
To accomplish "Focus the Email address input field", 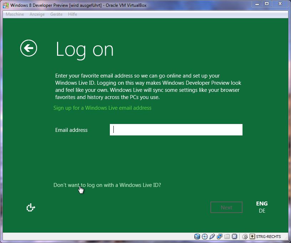I will (x=176, y=130).
